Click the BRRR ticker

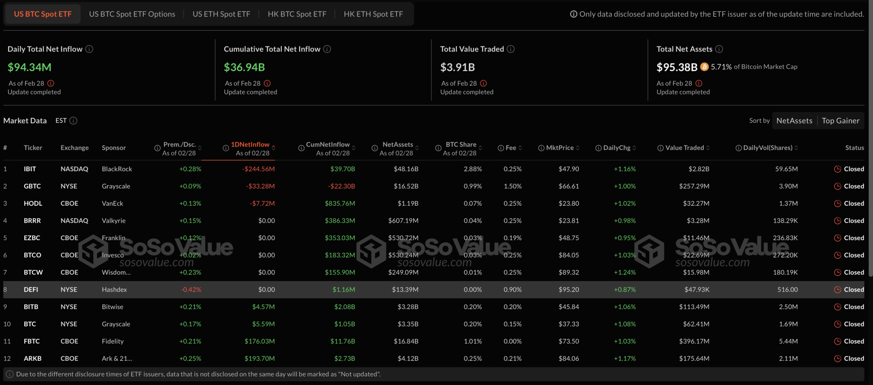(32, 221)
